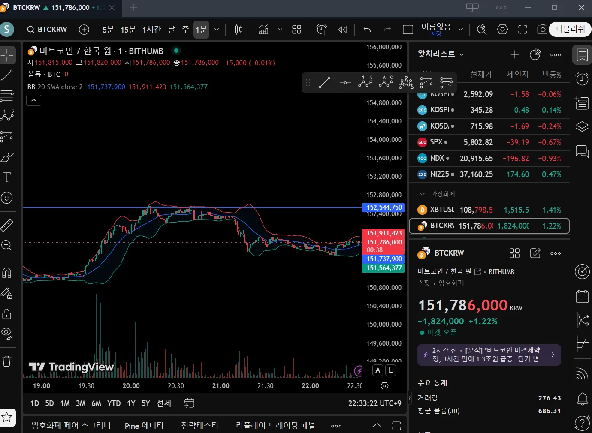Open the chat bubbles panel
The image size is (592, 433).
pos(582,151)
